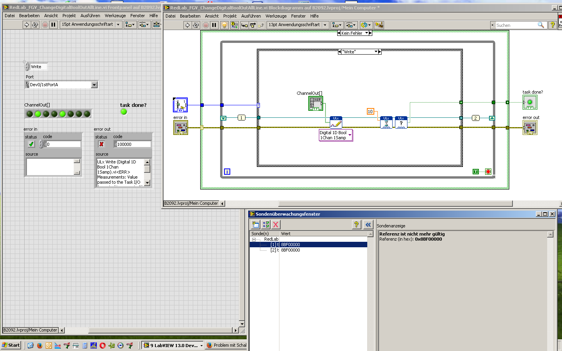Collapse probe display with double-arrow icon
The width and height of the screenshot is (562, 351).
pos(368,224)
